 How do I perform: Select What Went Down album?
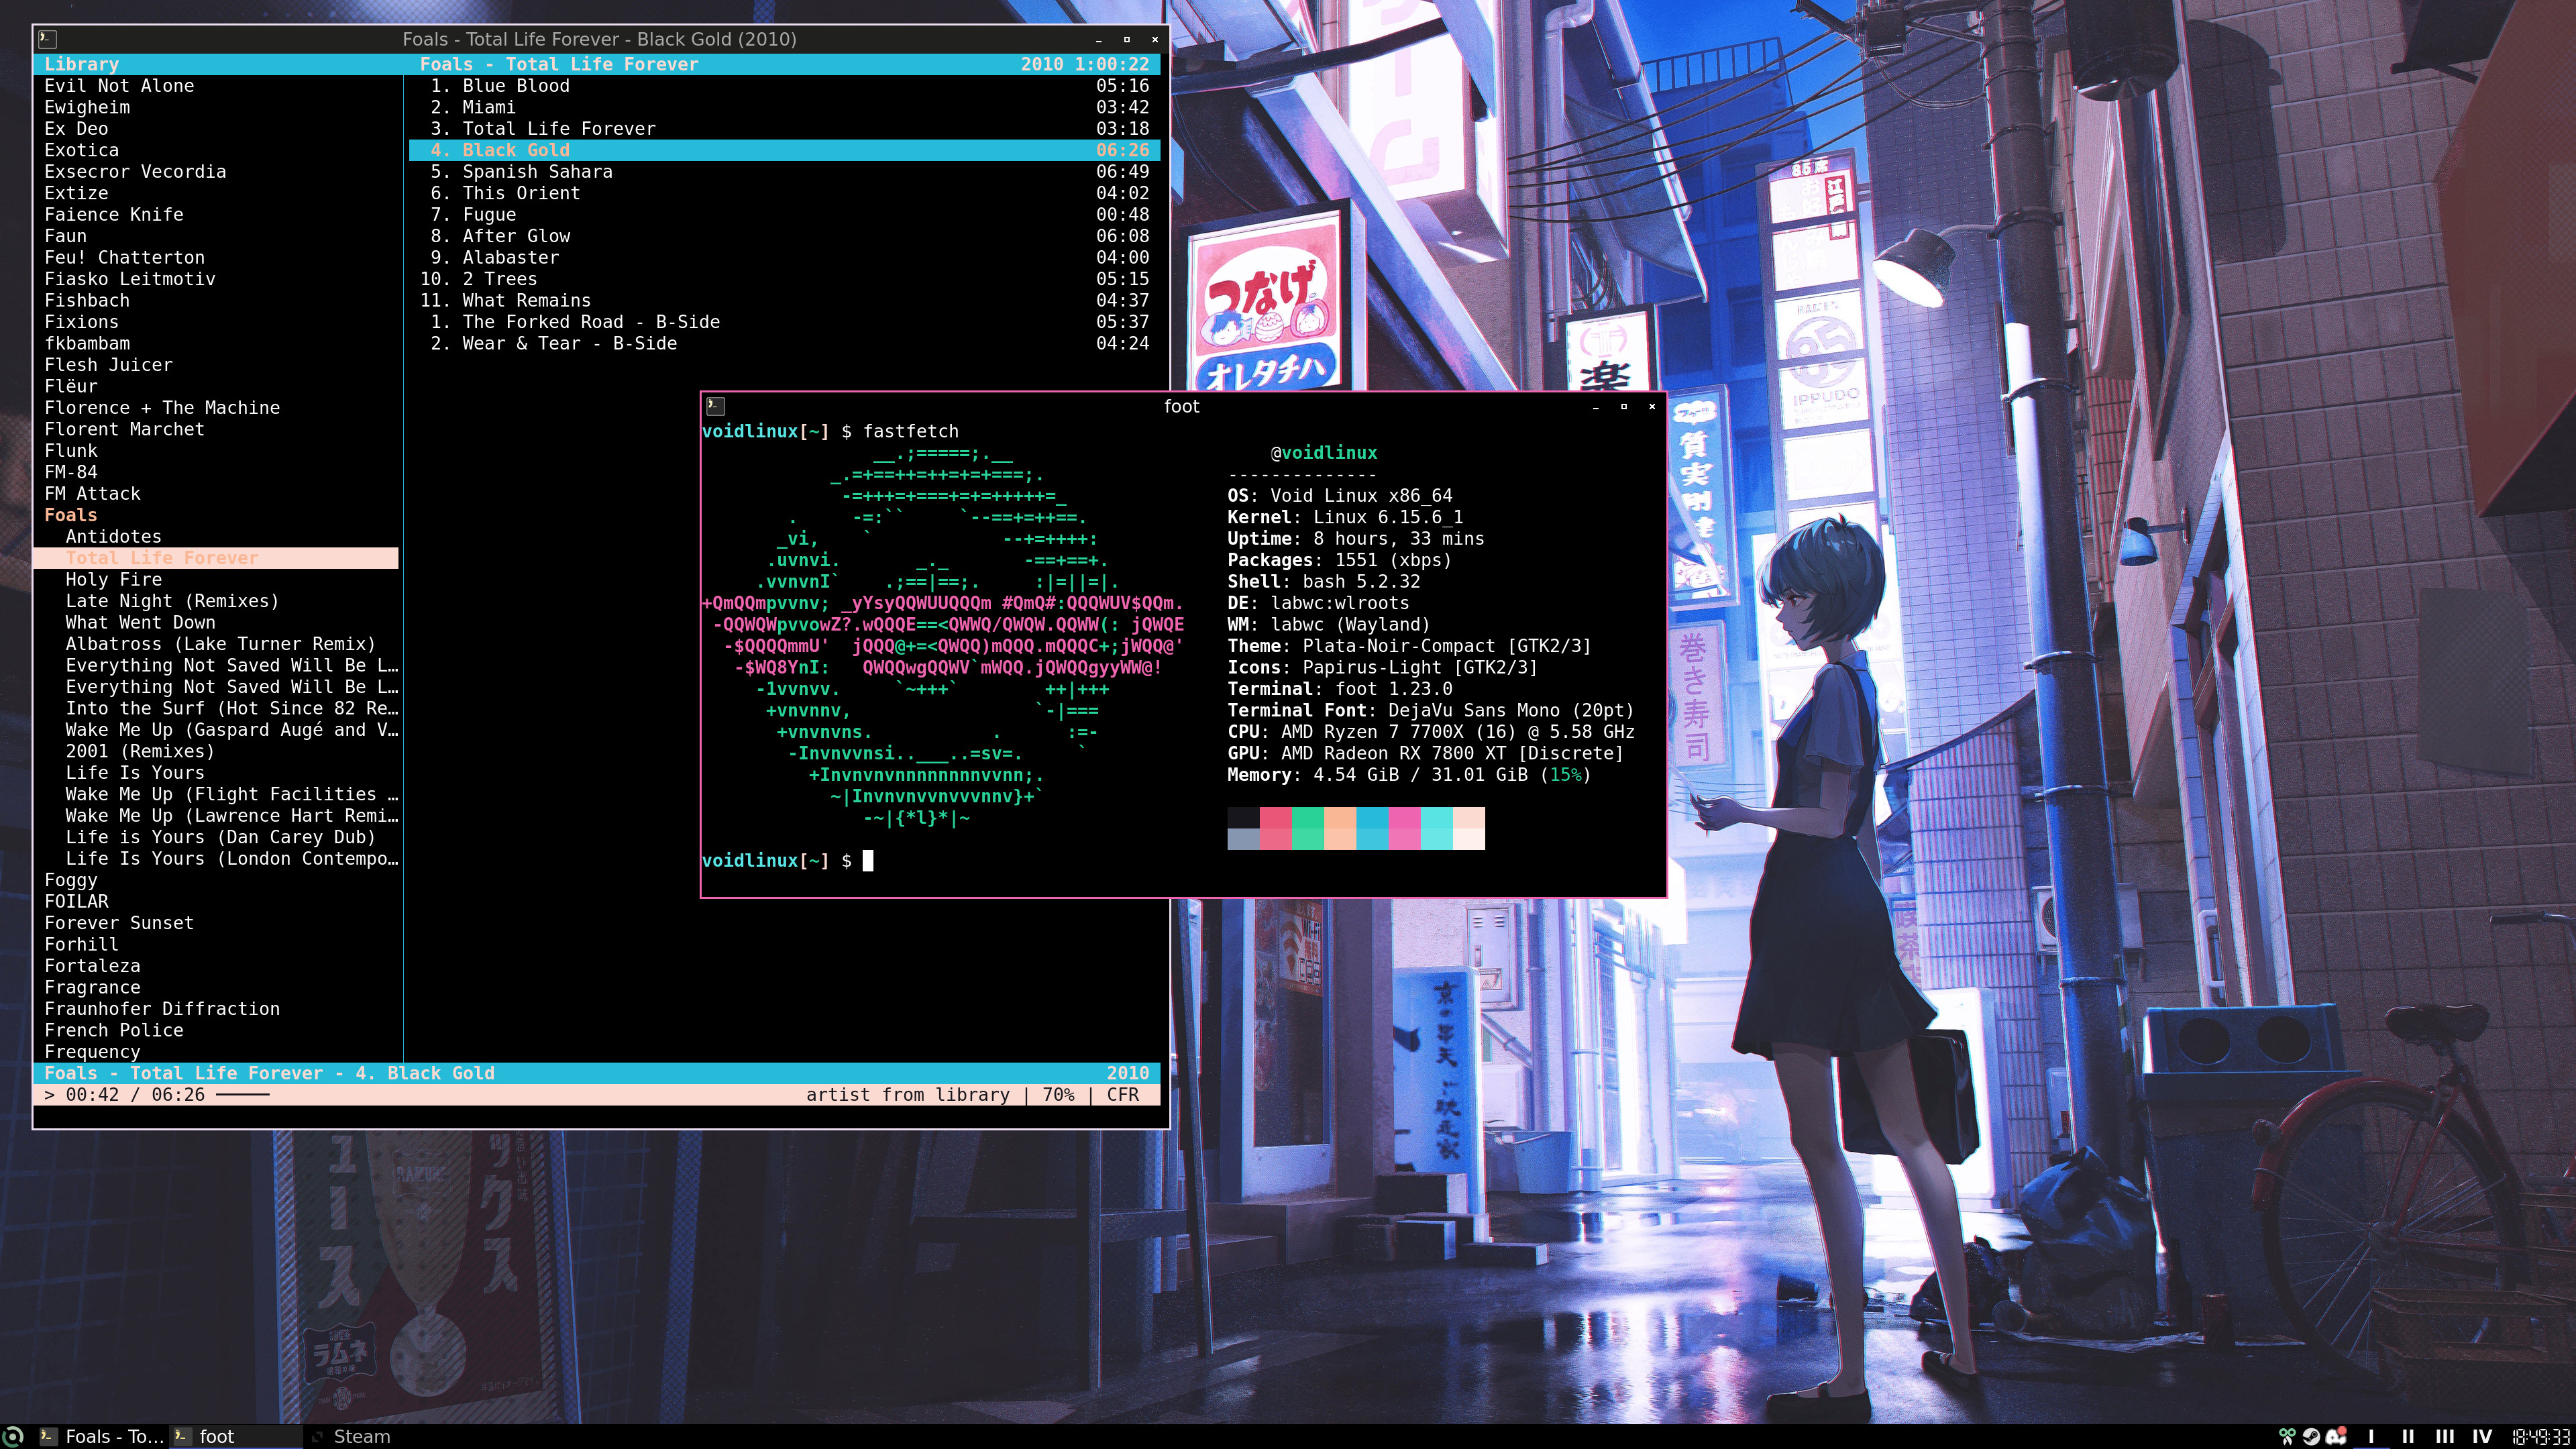coord(140,623)
